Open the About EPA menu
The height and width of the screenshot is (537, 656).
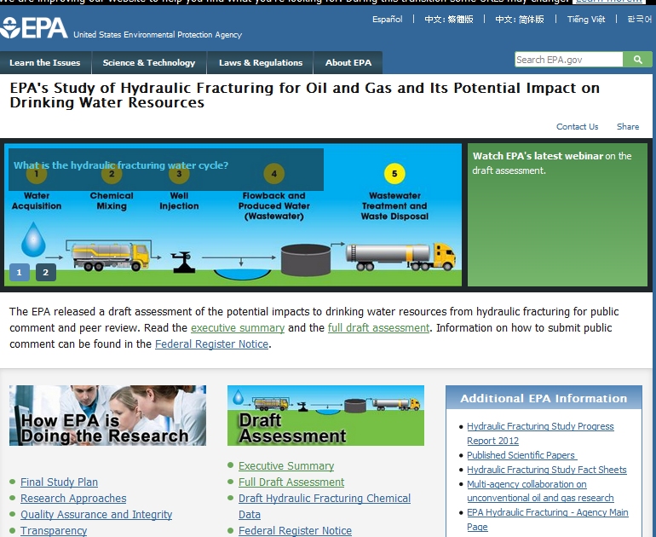(x=348, y=63)
